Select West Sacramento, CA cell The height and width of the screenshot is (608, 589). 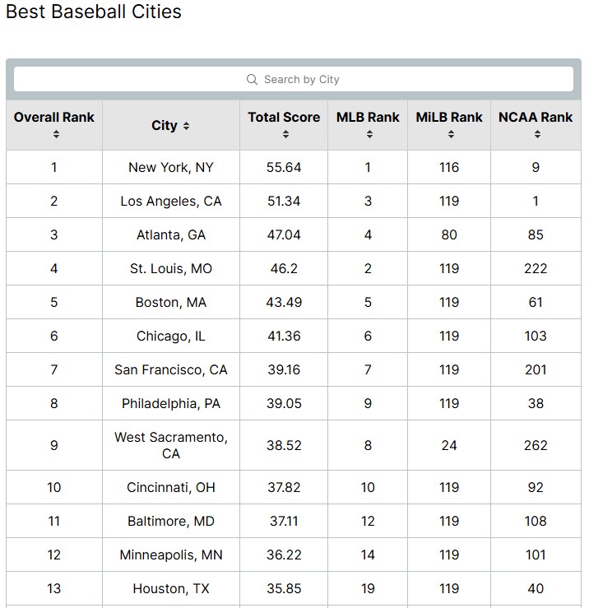tap(171, 445)
